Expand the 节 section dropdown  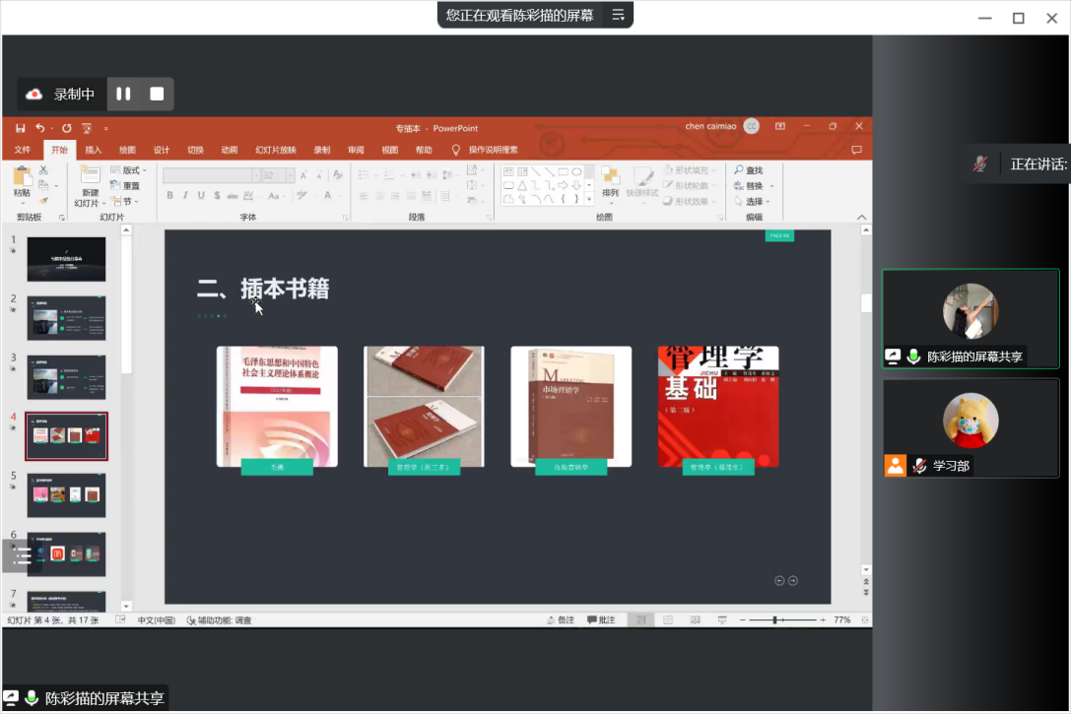click(x=125, y=201)
